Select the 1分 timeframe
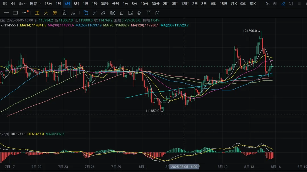 coord(125,4)
